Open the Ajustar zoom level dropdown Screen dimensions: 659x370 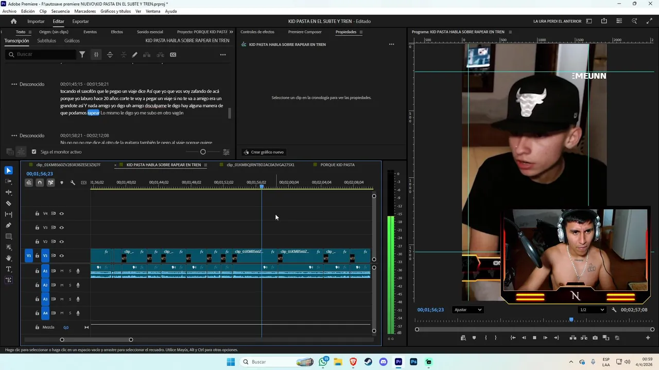pos(467,310)
